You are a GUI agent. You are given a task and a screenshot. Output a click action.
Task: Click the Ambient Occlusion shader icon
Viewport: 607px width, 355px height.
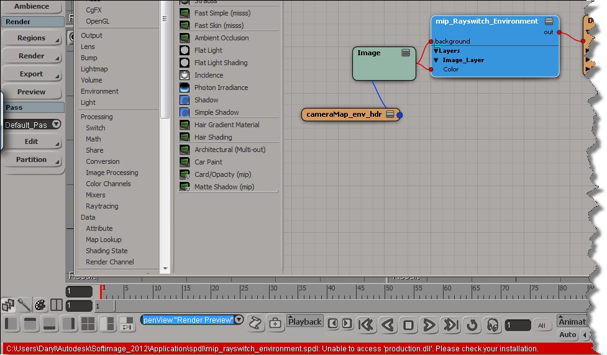185,38
